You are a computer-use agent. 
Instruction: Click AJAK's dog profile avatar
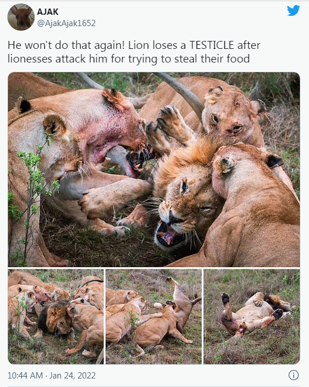[20, 17]
